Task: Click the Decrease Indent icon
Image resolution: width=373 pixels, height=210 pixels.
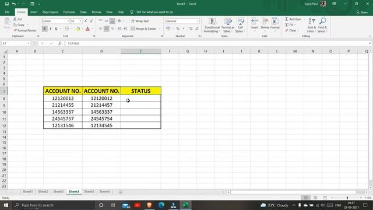Action: pyautogui.click(x=119, y=29)
